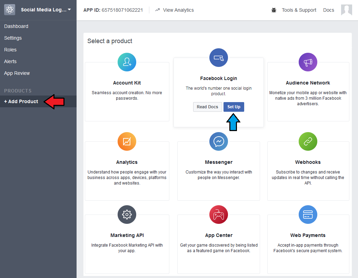Open the View Analytics link
The height and width of the screenshot is (278, 358).
tap(178, 10)
